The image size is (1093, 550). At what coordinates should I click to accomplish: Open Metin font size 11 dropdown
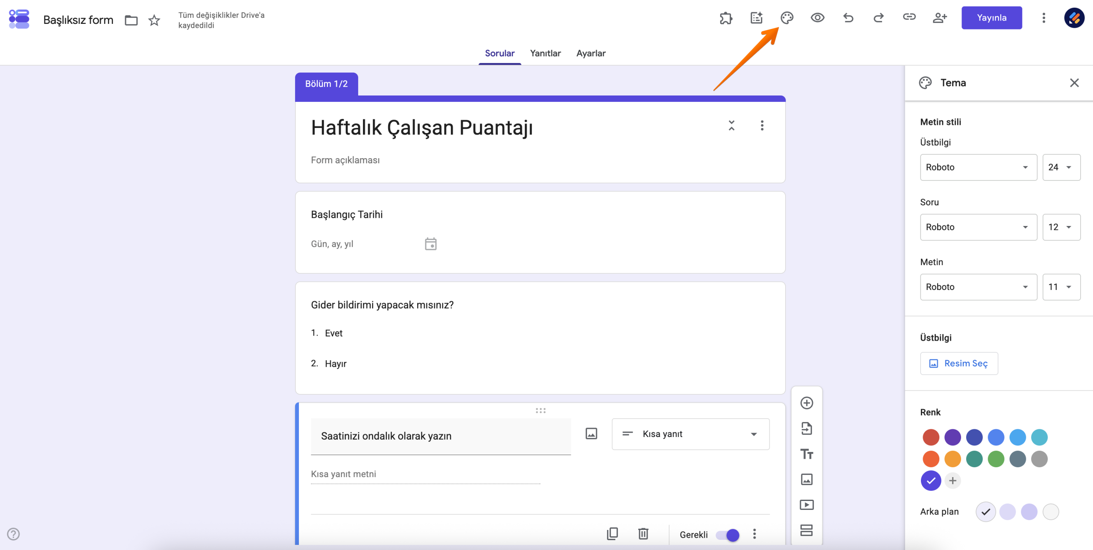click(1061, 287)
